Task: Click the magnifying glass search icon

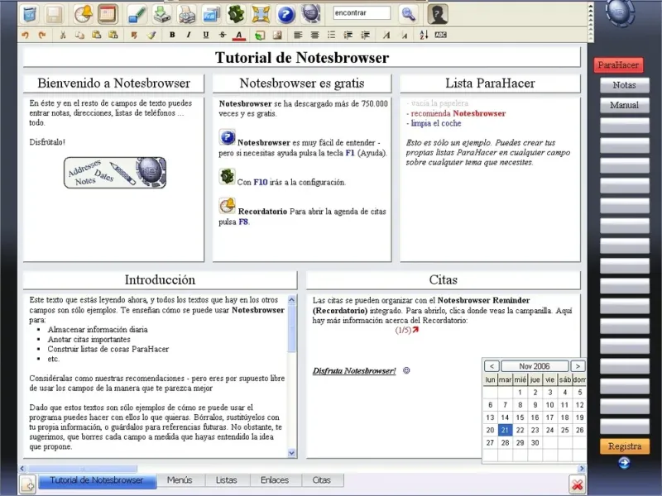Action: [x=408, y=13]
